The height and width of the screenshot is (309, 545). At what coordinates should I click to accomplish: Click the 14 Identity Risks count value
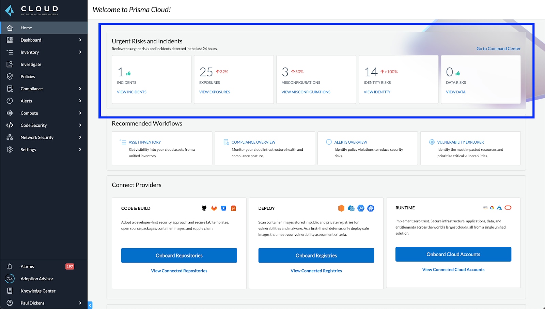[371, 72]
